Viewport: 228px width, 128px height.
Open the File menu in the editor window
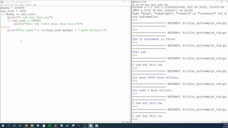2,5
